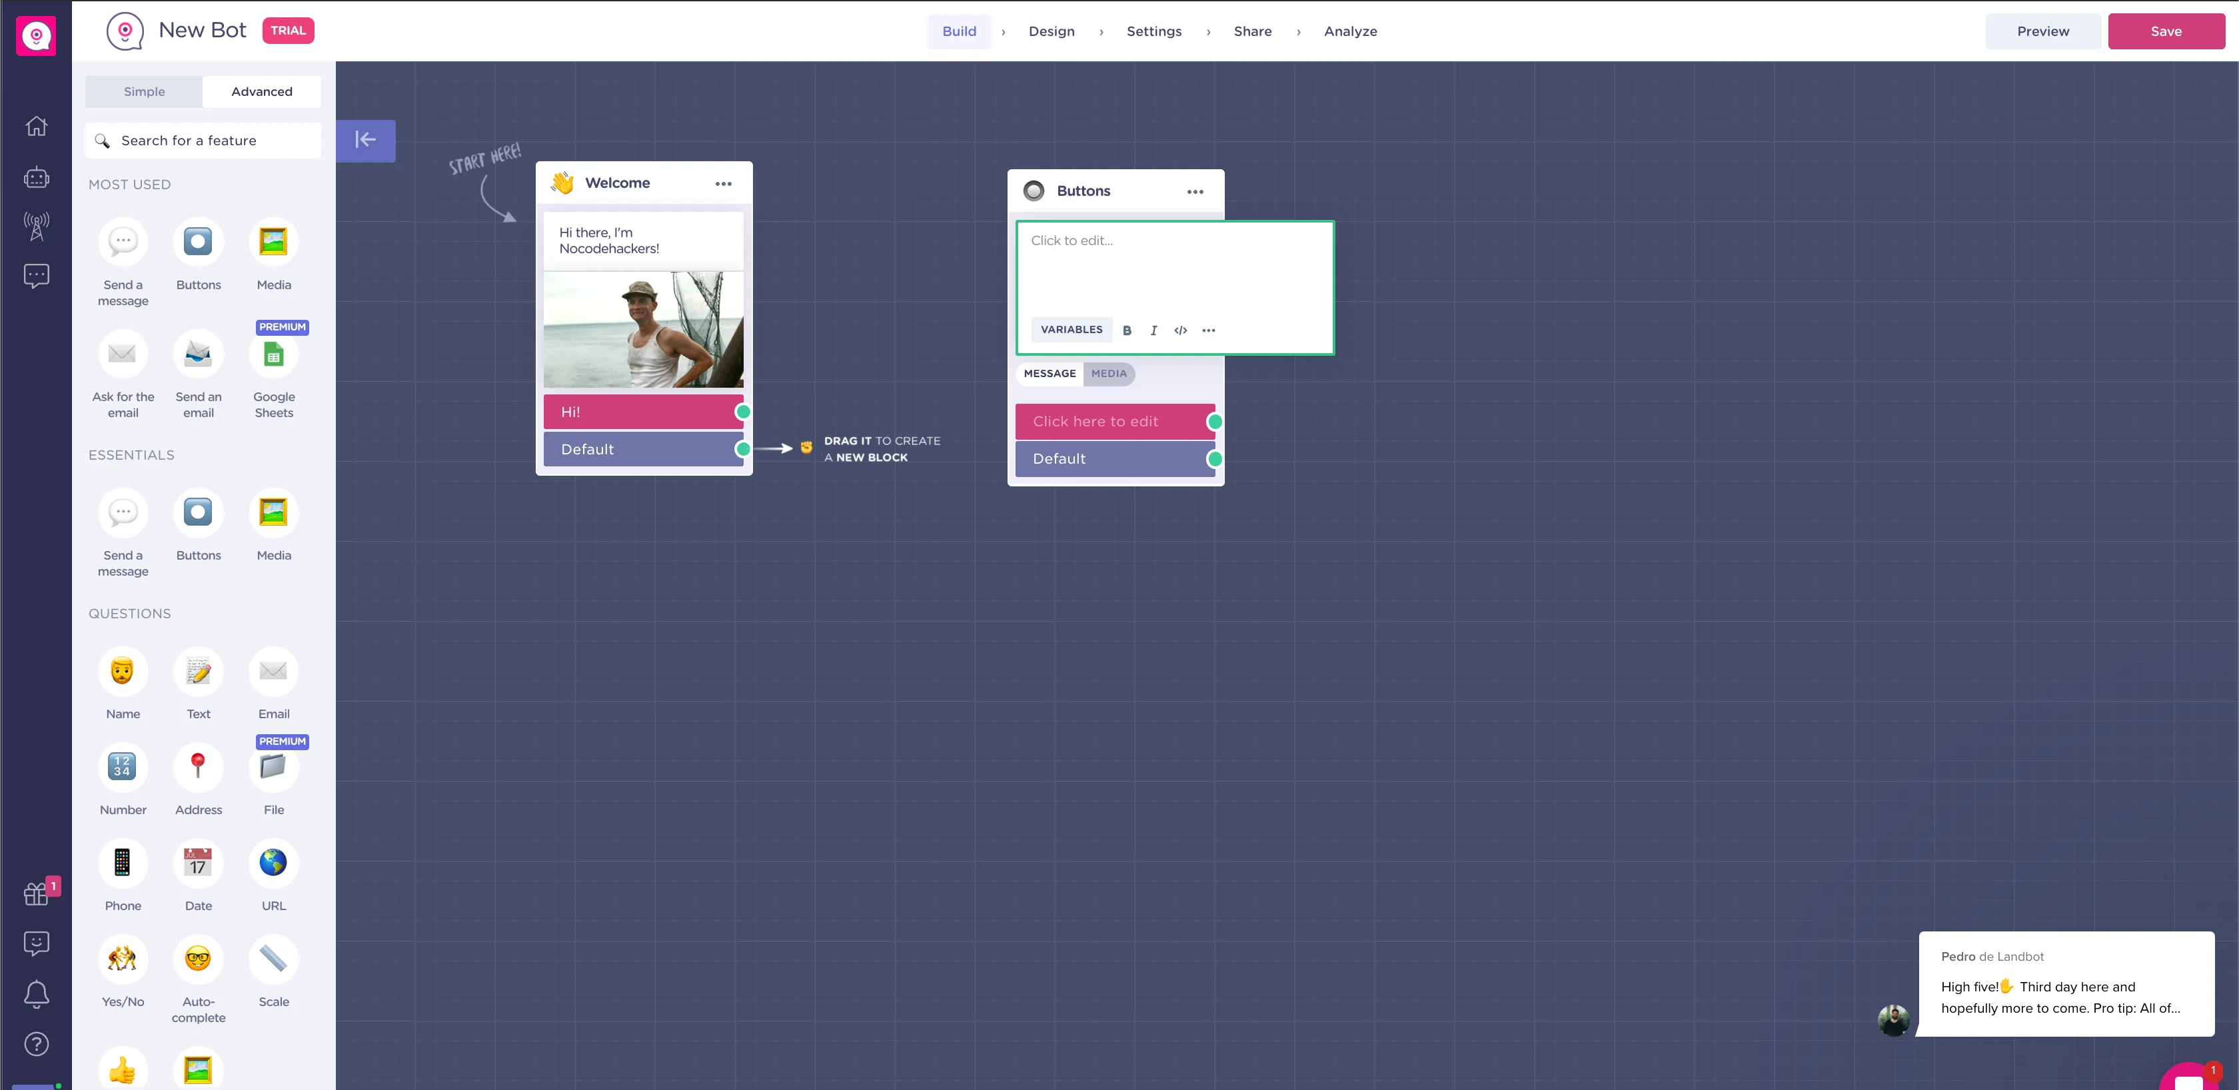2239x1090 pixels.
Task: Toggle italic formatting in editor
Action: coord(1153,330)
